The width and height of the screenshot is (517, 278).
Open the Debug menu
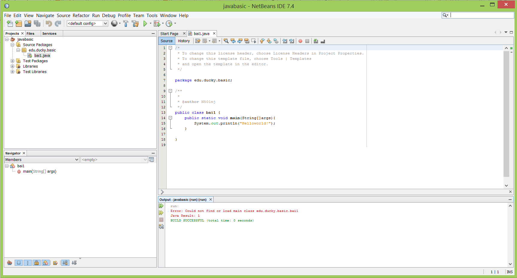[x=109, y=16]
